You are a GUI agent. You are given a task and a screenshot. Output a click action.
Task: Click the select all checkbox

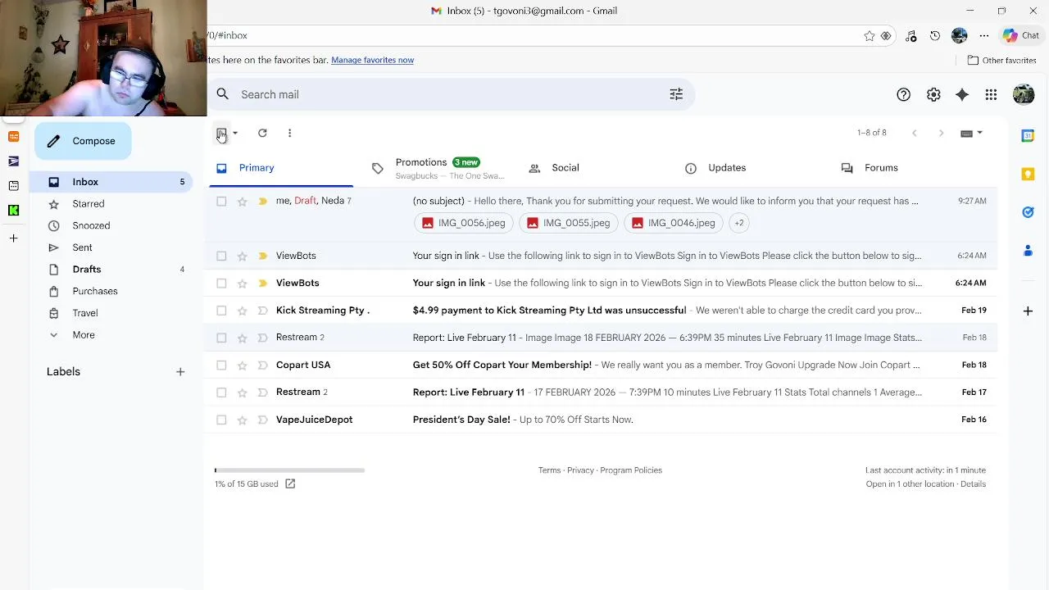click(x=221, y=133)
